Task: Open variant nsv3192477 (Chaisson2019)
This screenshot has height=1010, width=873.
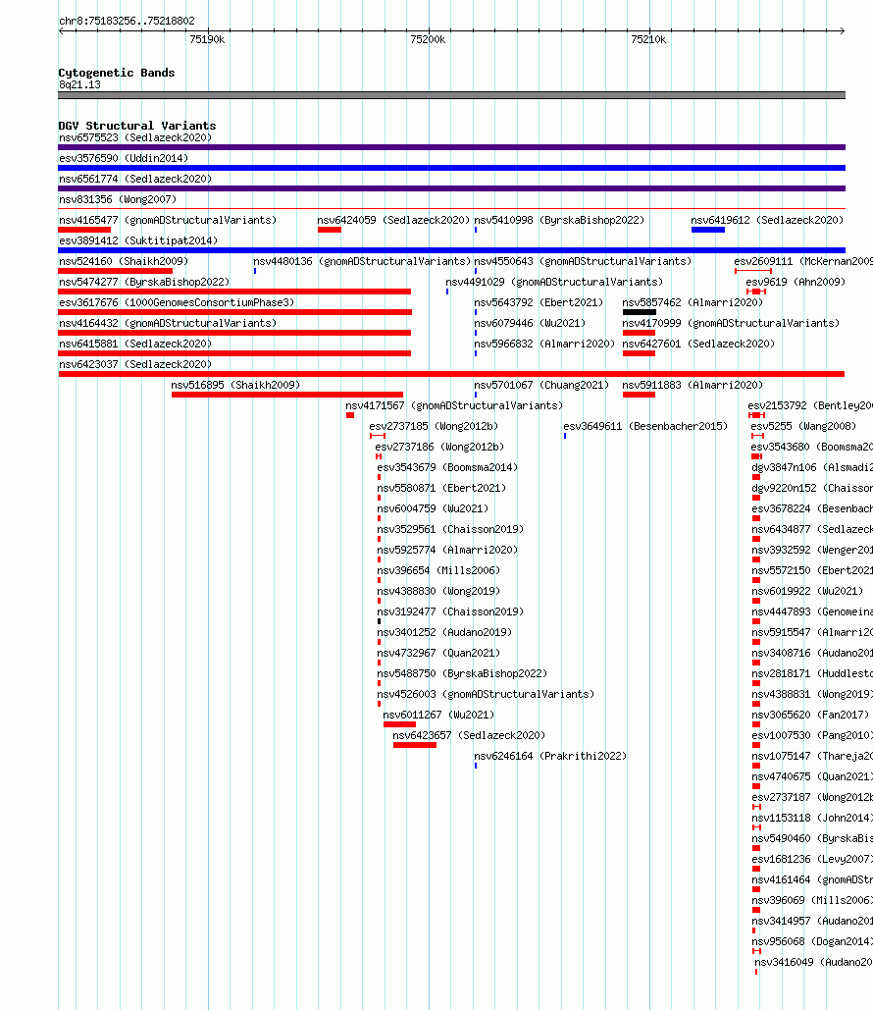Action: [450, 611]
